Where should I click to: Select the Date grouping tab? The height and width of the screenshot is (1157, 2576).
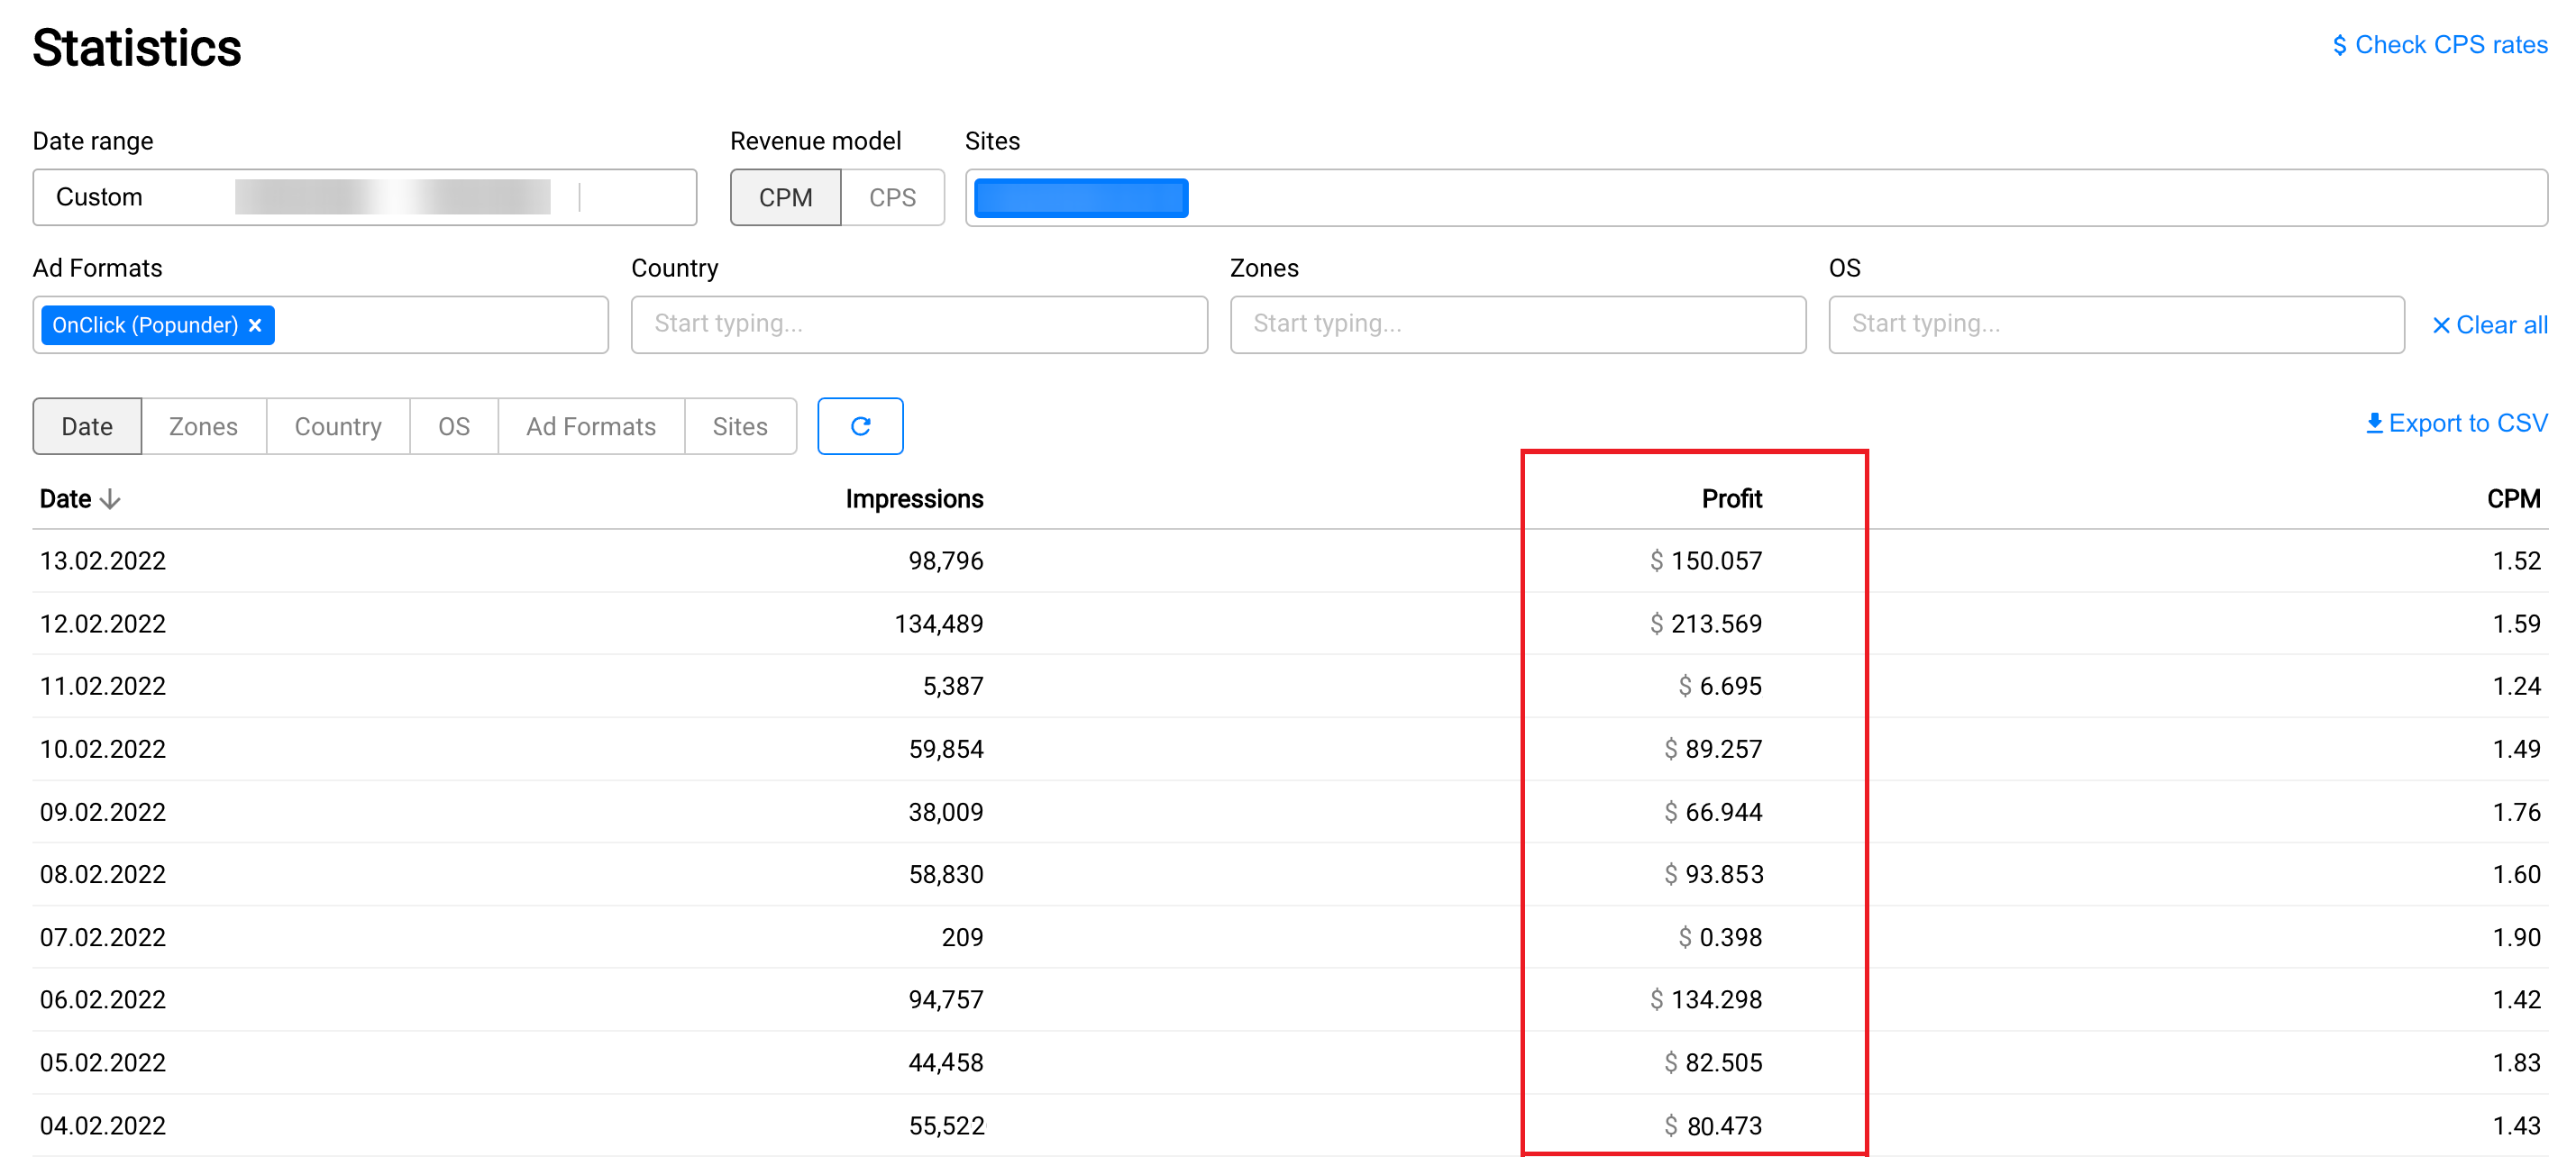(87, 426)
